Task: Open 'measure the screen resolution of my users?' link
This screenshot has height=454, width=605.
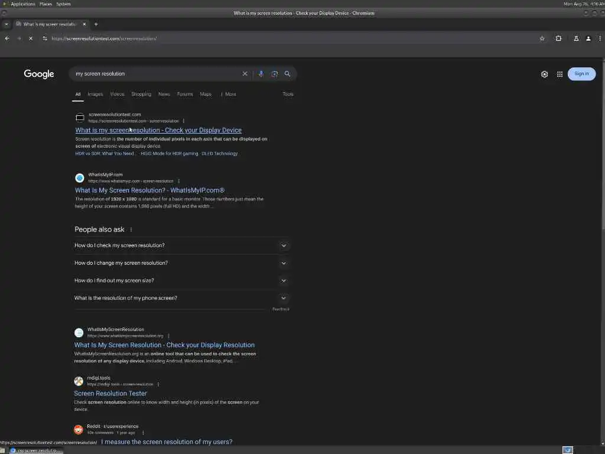Action: coord(167,442)
